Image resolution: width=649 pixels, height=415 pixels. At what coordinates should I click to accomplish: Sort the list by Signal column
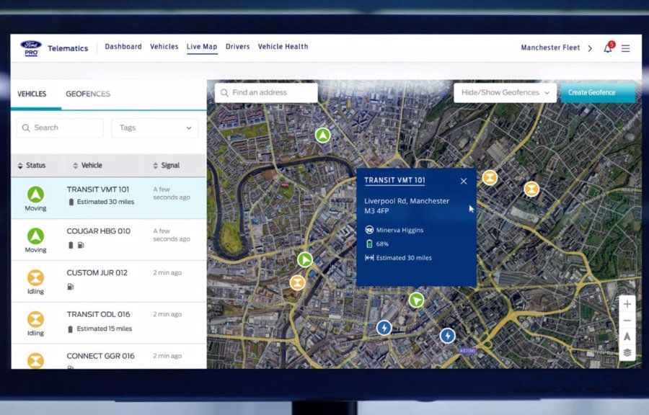click(x=166, y=166)
